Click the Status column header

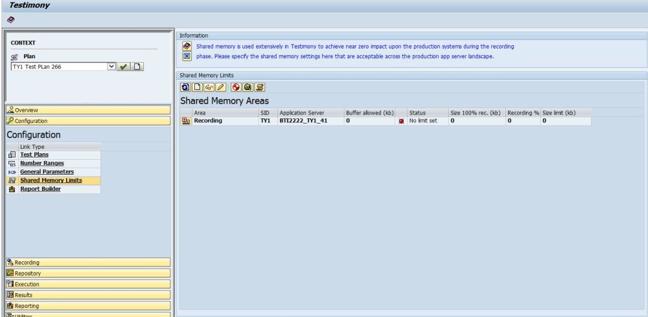428,113
